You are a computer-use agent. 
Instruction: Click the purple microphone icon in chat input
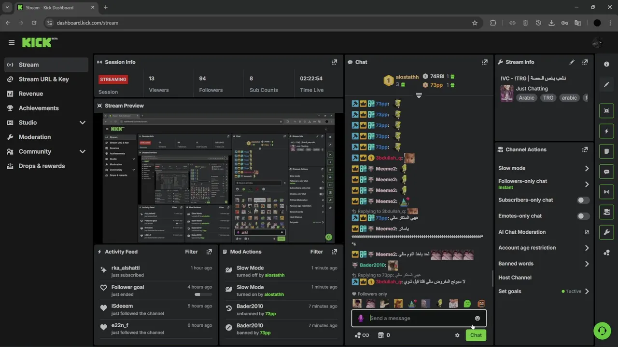[361, 318]
